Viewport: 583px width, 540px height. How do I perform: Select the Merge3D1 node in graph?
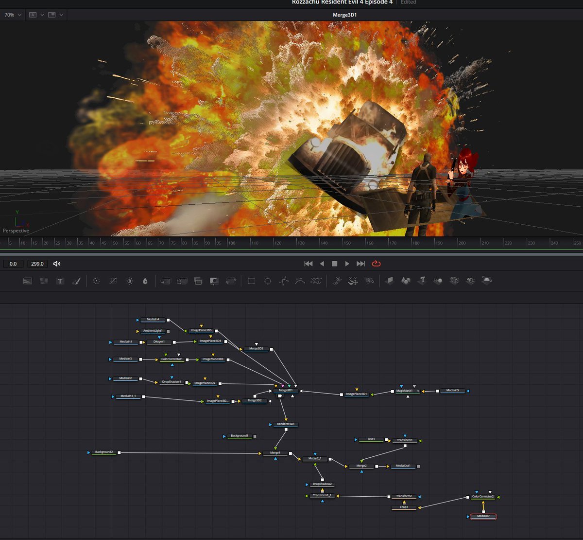tap(286, 391)
